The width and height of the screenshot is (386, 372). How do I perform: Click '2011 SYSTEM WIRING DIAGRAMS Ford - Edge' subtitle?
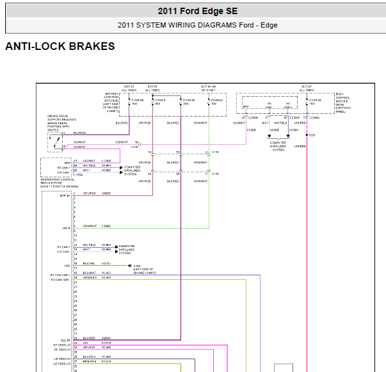pos(197,25)
